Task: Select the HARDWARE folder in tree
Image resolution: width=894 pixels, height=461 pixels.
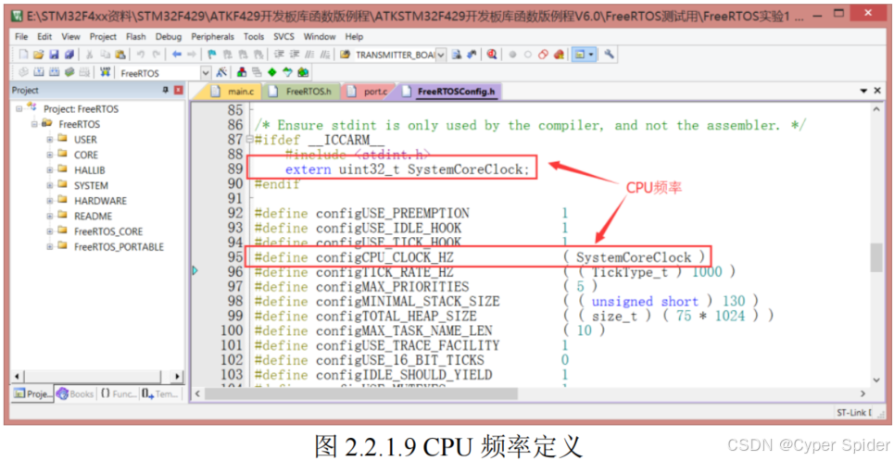Action: pyautogui.click(x=100, y=201)
